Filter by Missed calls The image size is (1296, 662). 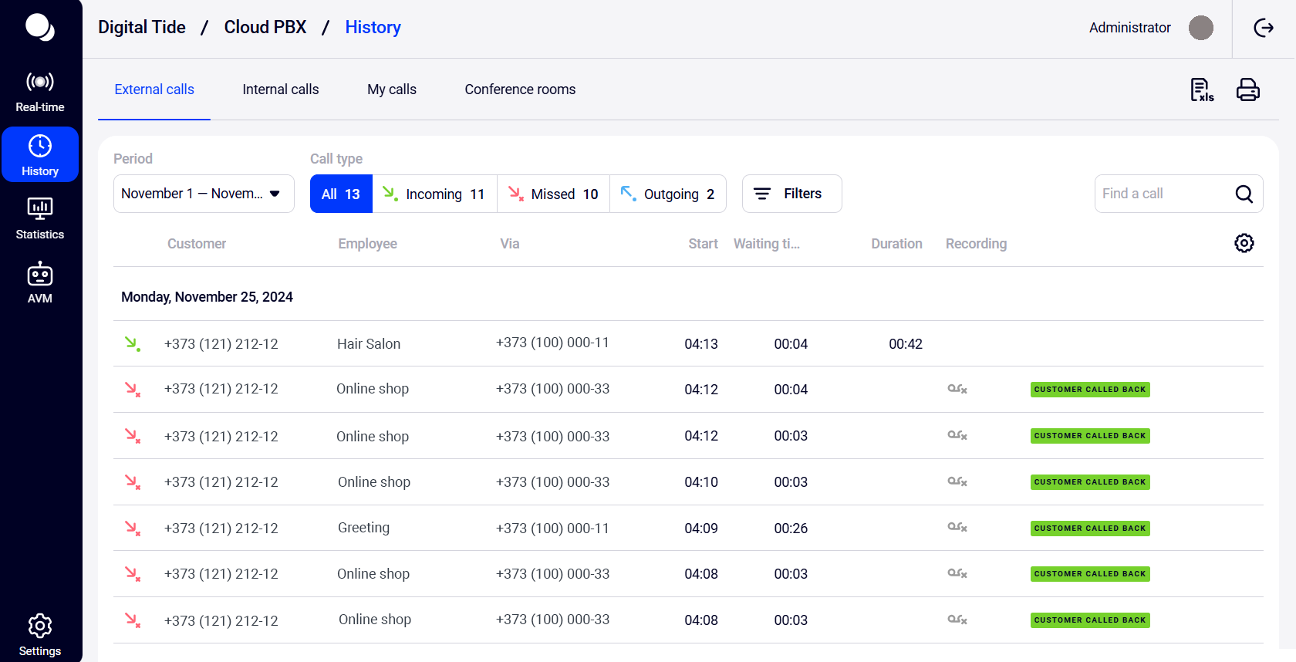(x=553, y=194)
